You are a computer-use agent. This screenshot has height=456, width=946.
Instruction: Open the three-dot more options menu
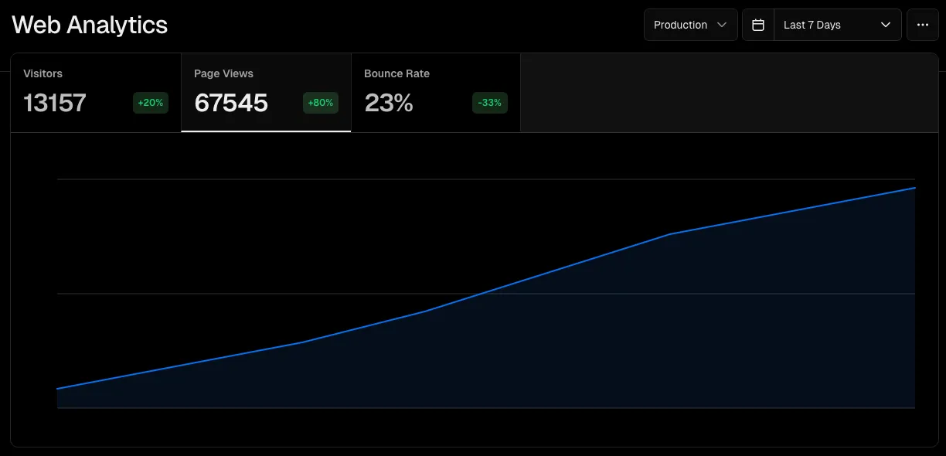click(x=922, y=25)
